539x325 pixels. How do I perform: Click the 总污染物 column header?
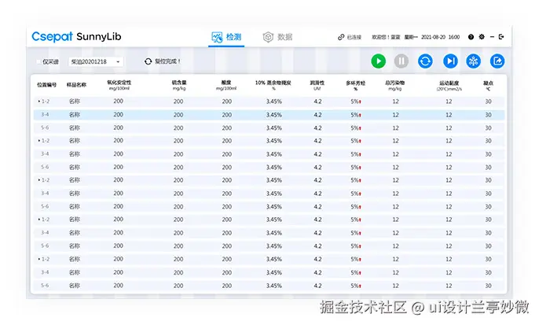(x=394, y=85)
